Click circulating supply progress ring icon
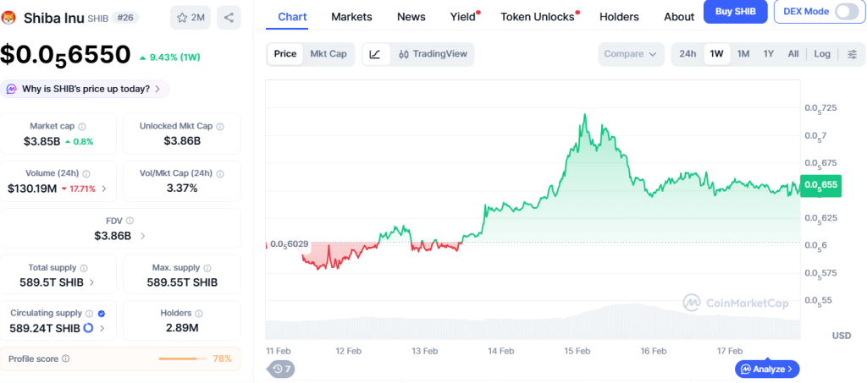 pos(88,328)
